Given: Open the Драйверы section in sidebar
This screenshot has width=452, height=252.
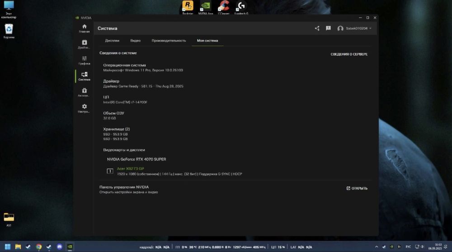Looking at the screenshot, I should tap(84, 44).
